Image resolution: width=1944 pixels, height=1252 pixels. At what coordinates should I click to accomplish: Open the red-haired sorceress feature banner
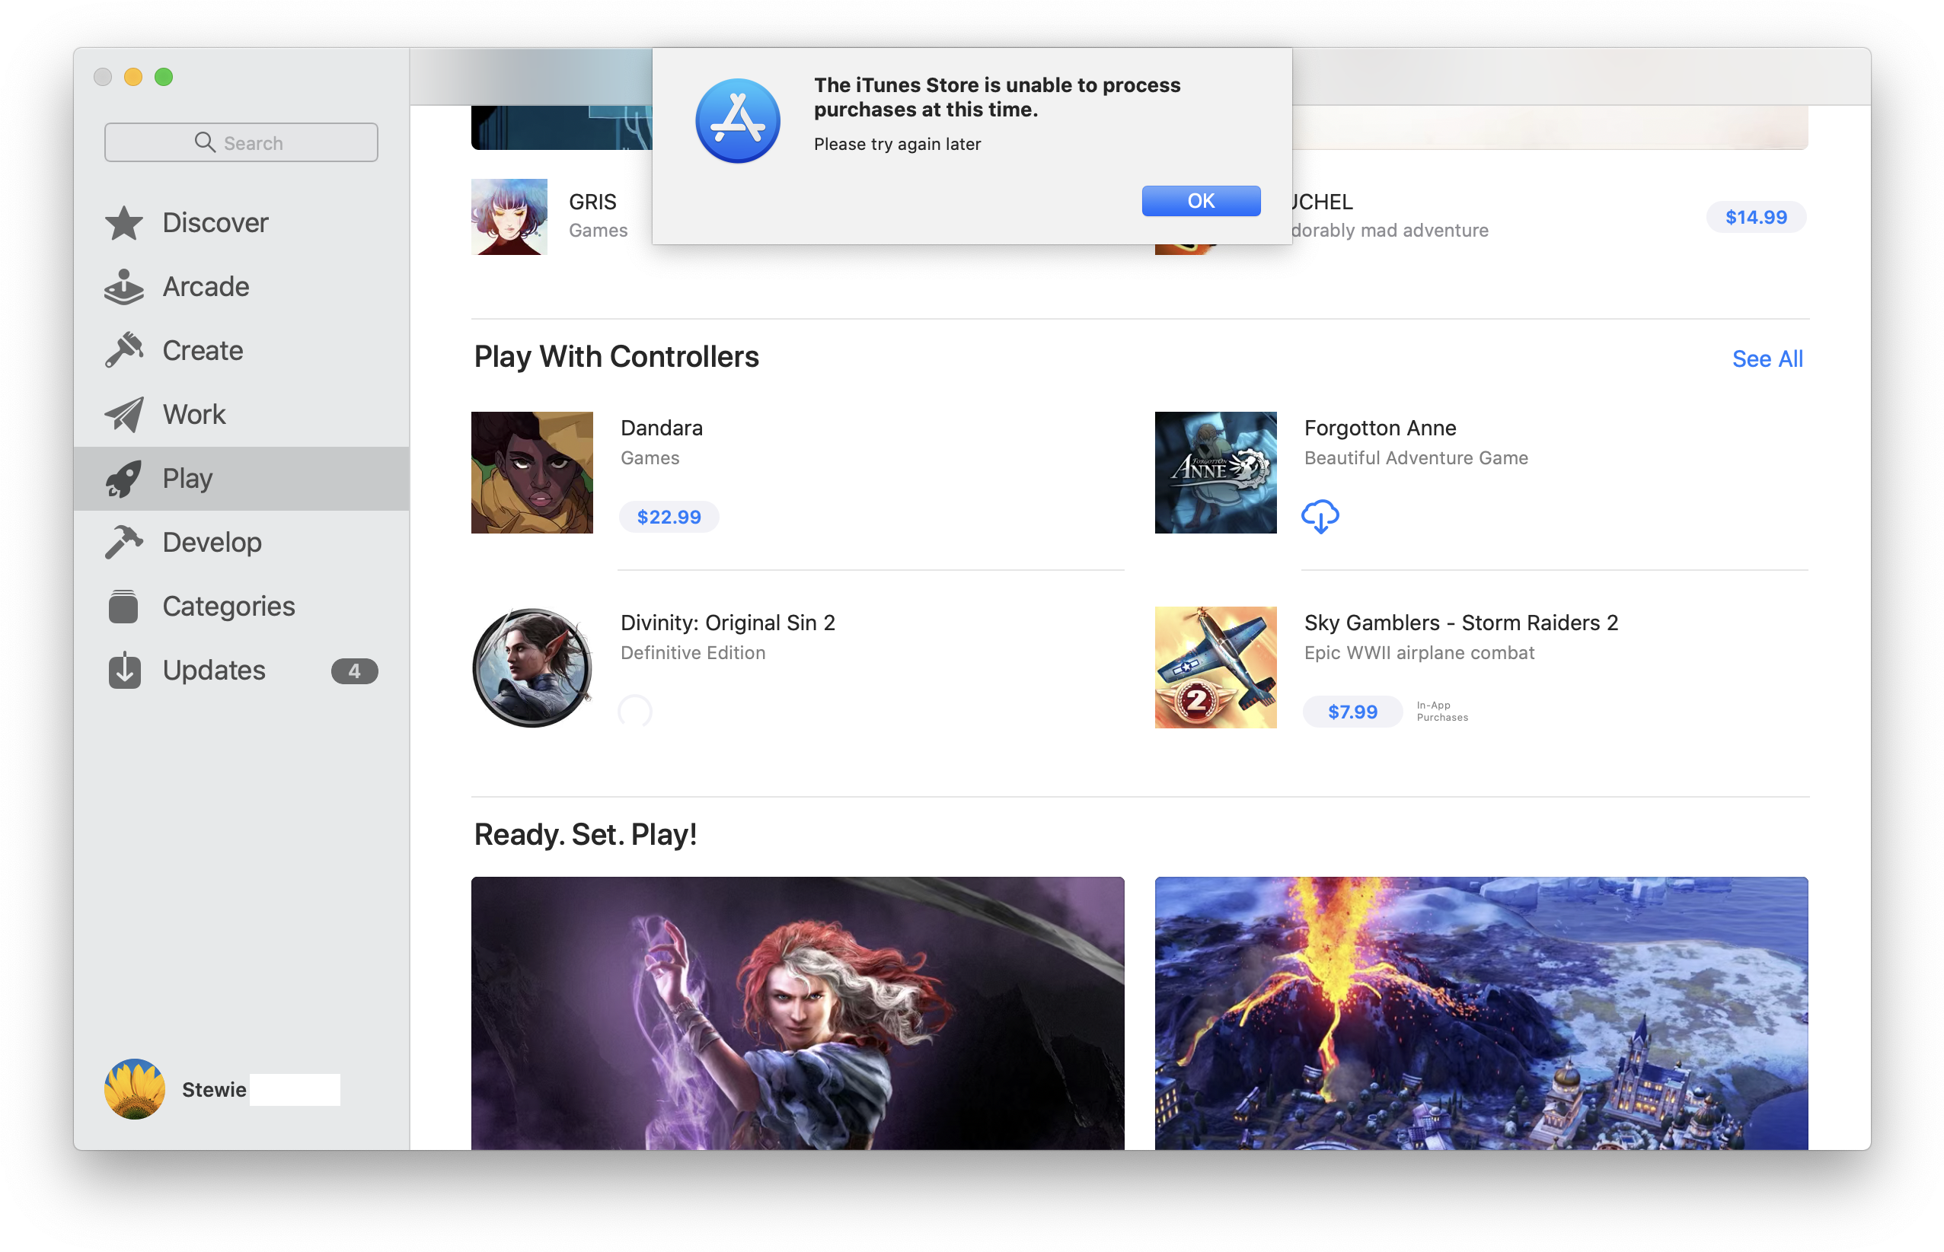(797, 1013)
